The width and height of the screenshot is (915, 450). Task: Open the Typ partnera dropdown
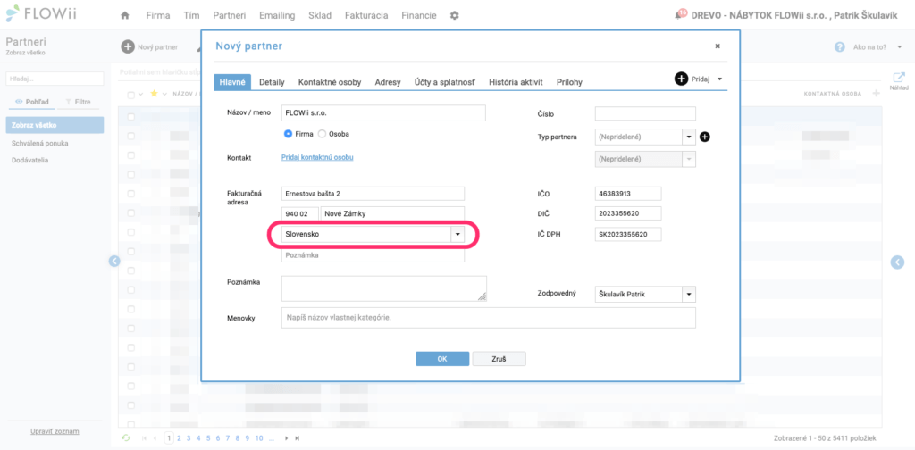pyautogui.click(x=689, y=137)
